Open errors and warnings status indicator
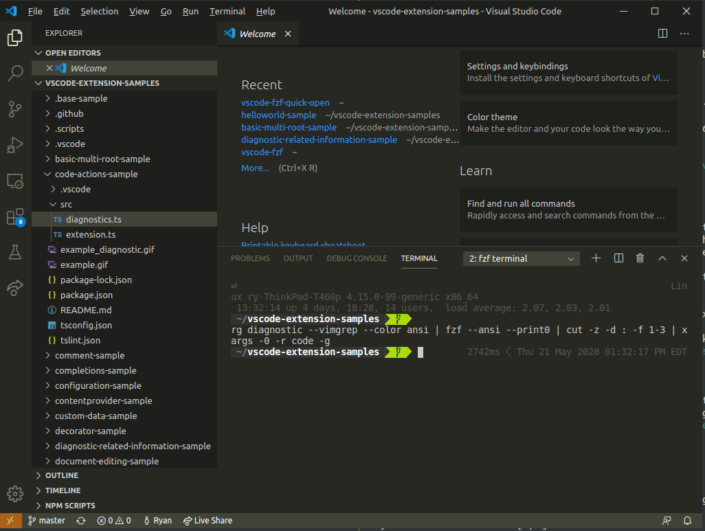The image size is (705, 531). click(114, 521)
